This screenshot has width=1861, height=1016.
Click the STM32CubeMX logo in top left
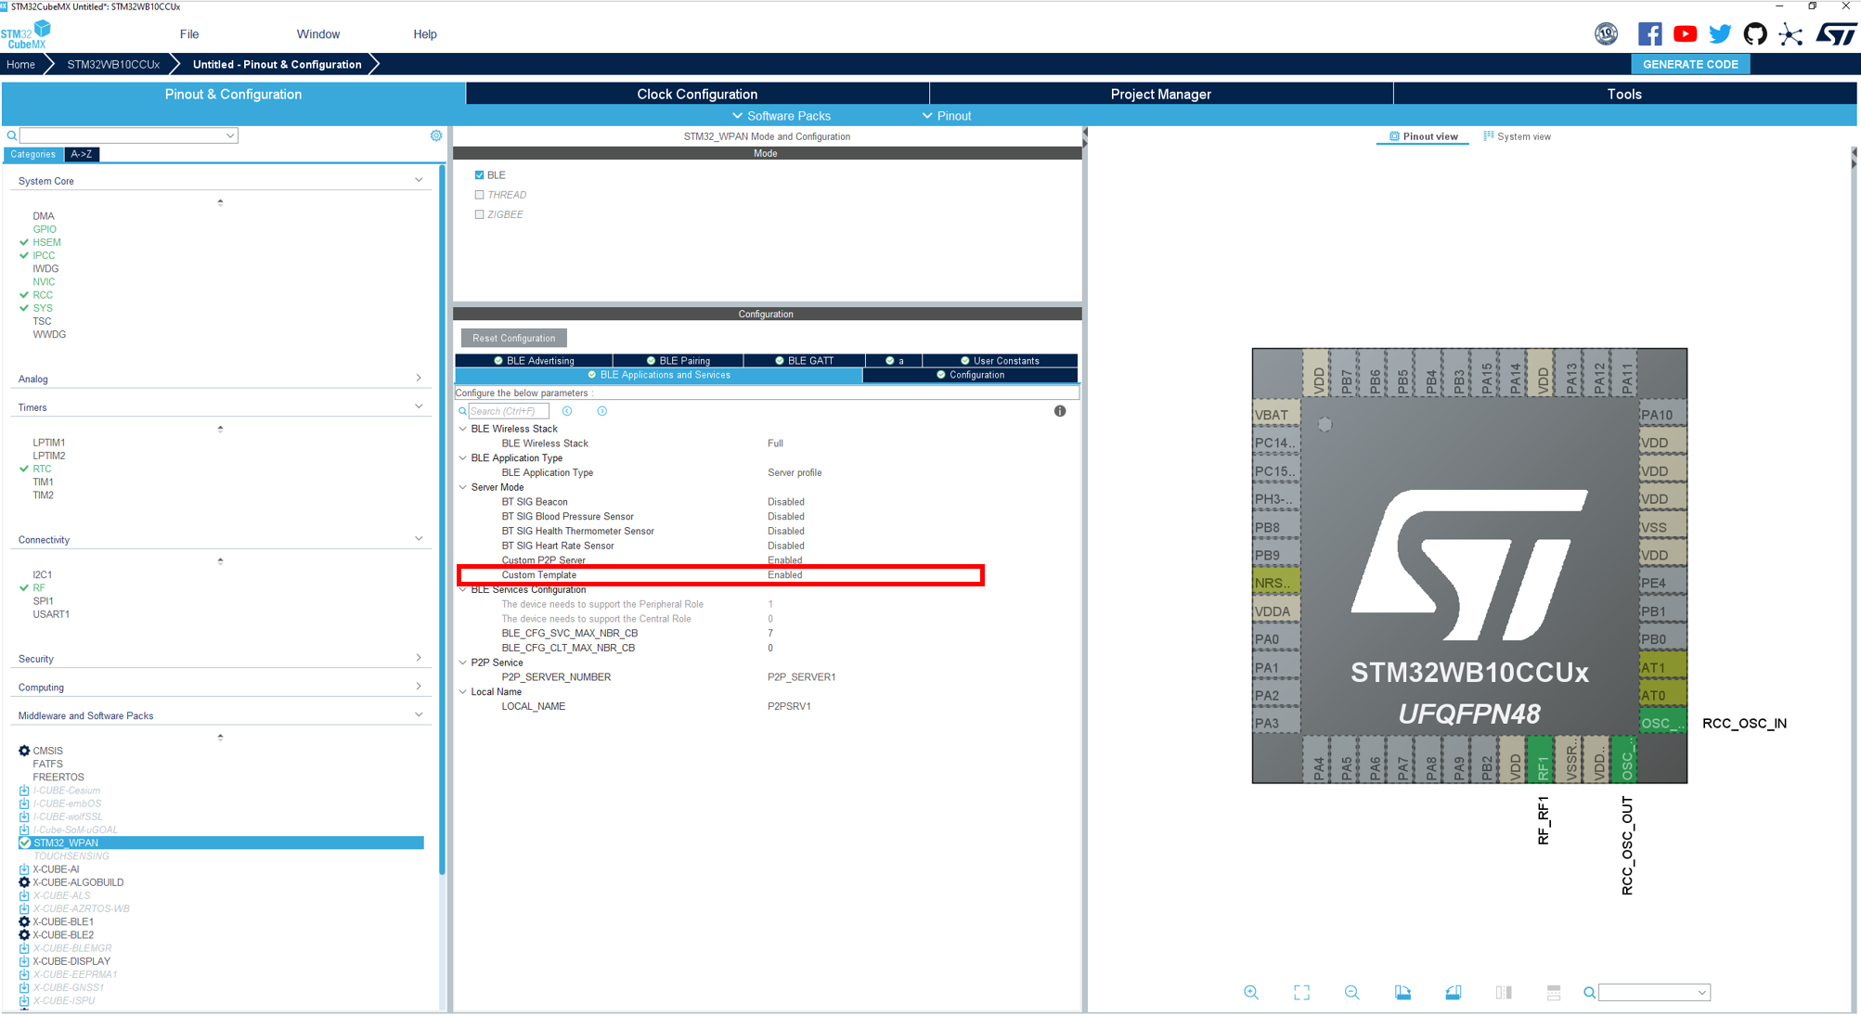(x=23, y=32)
